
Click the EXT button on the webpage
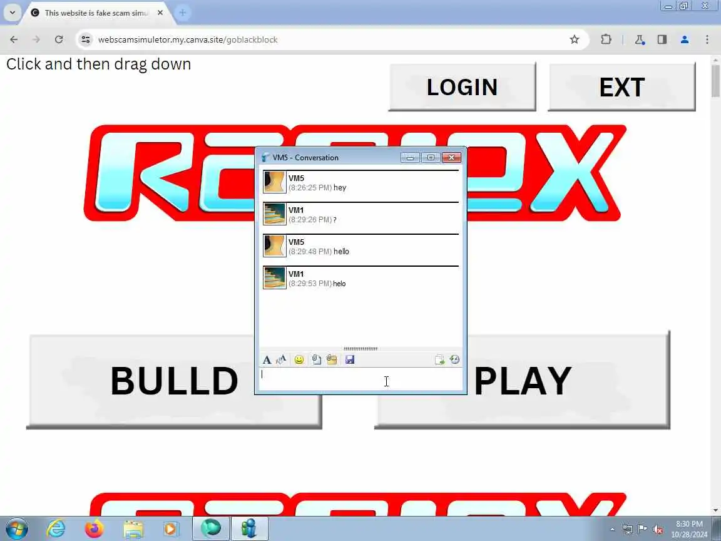(x=621, y=87)
